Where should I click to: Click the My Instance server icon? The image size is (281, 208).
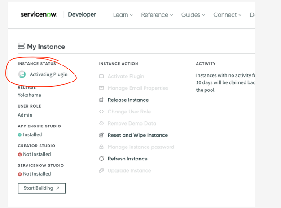[x=21, y=46]
